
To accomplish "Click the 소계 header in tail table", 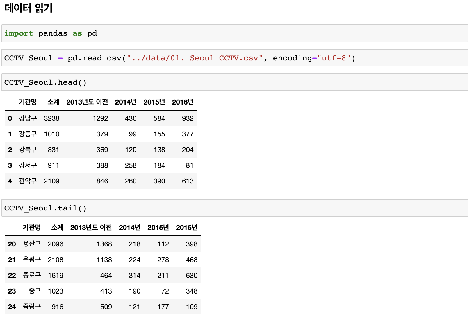I will [57, 227].
